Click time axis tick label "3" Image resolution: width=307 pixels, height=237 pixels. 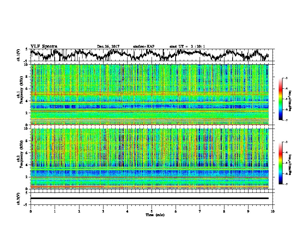click(x=103, y=211)
